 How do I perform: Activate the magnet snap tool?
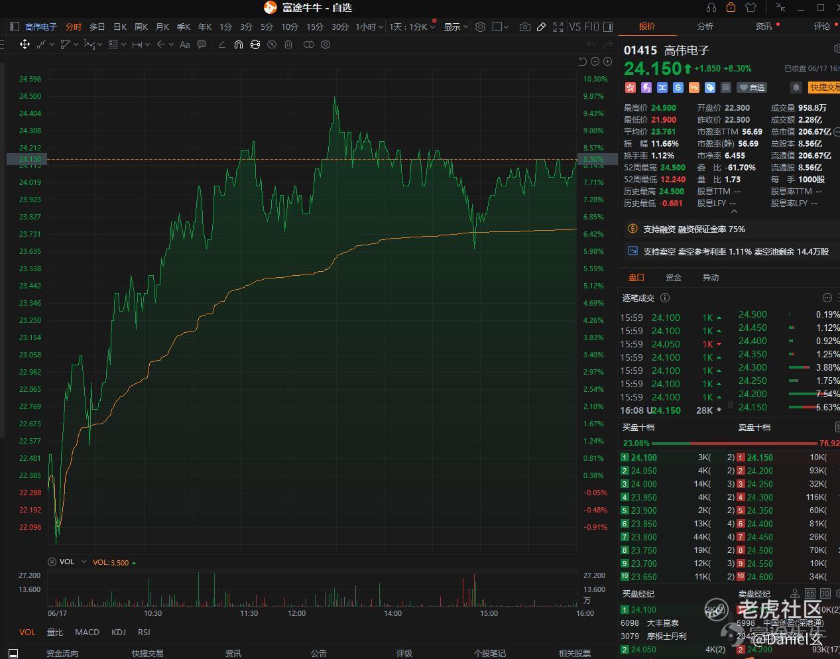coord(238,44)
